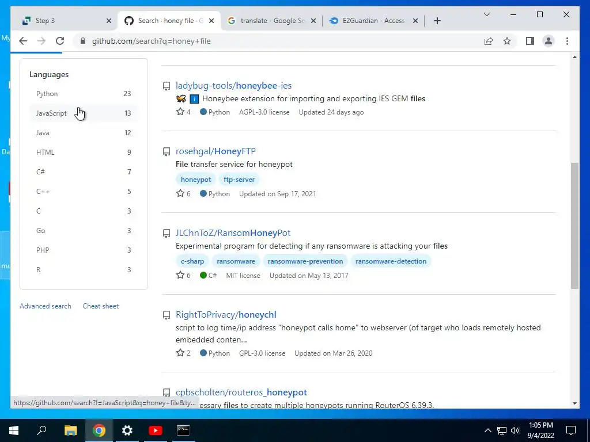Close the Step 3 tab
The image size is (590, 442).
pyautogui.click(x=109, y=21)
